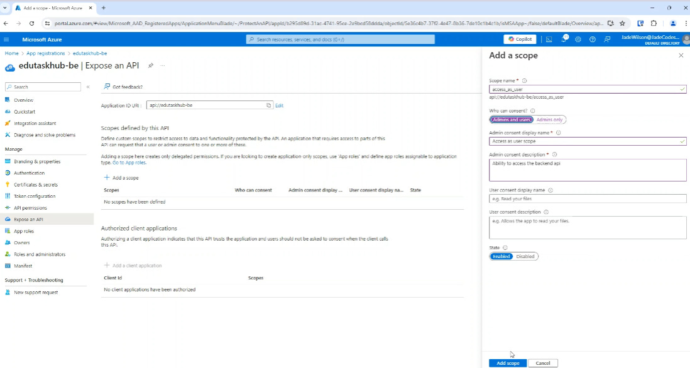Viewport: 690px width, 368px height.
Task: Open the JadeWilson account menu
Action: click(x=655, y=40)
